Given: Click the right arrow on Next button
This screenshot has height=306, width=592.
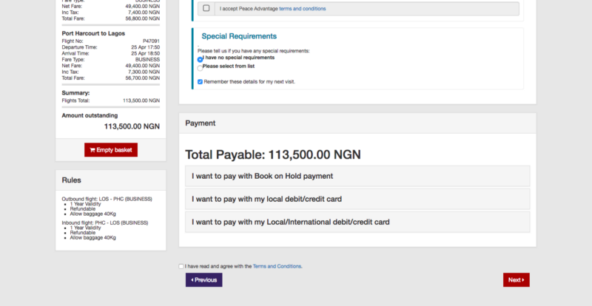Looking at the screenshot, I should [x=522, y=280].
